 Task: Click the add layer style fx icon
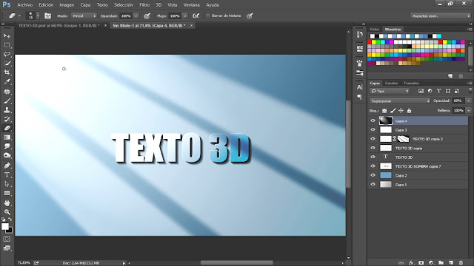411,263
